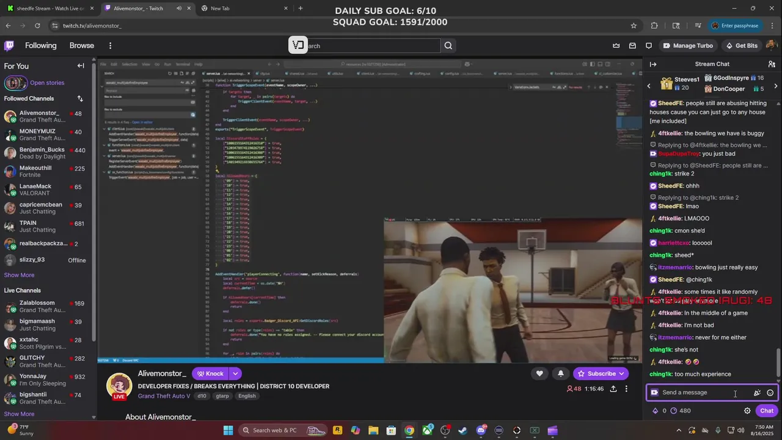Open the user profile avatar menu

[771, 46]
